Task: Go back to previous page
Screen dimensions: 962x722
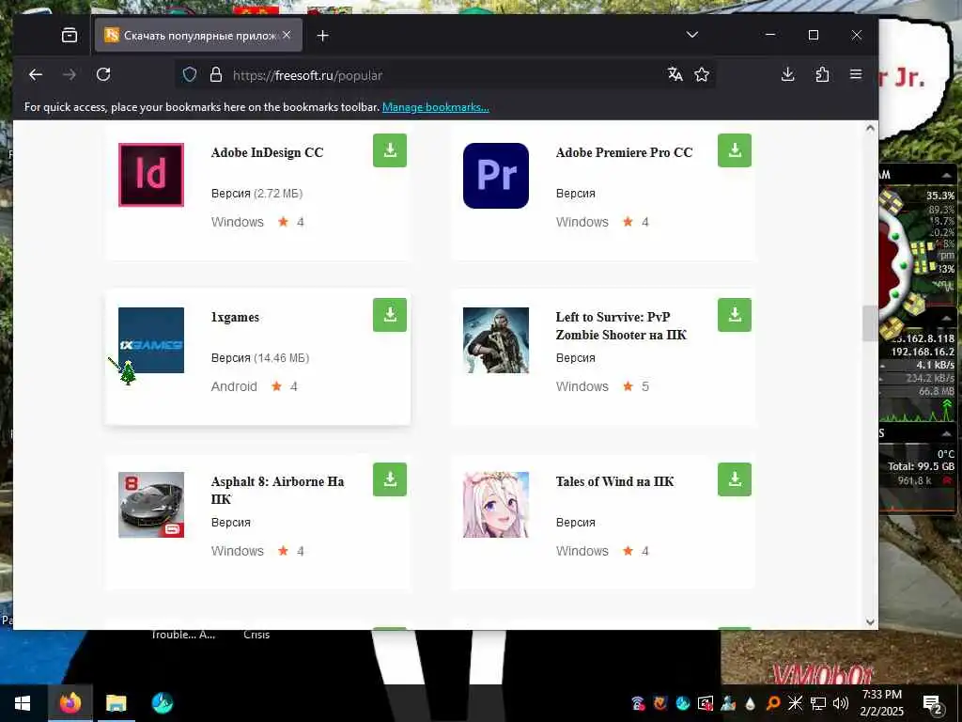Action: (36, 75)
